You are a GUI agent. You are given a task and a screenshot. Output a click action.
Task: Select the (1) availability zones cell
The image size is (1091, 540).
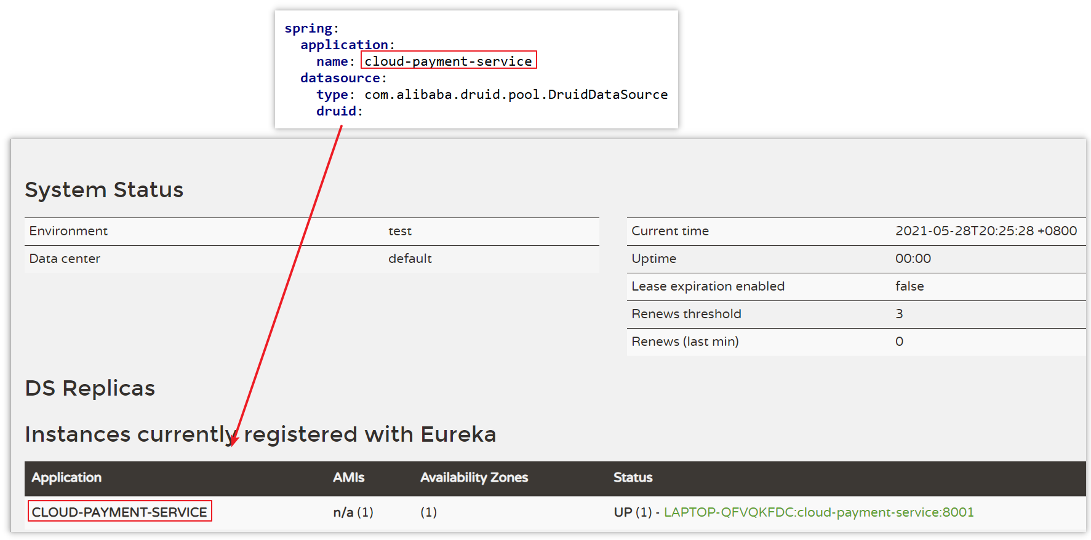[x=429, y=512]
